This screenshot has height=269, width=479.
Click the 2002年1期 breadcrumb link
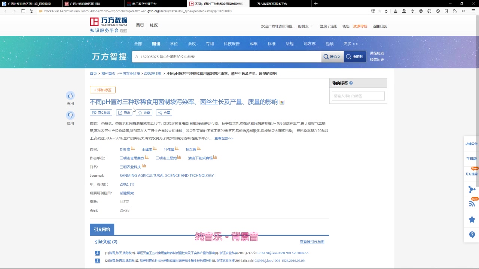[x=152, y=74]
